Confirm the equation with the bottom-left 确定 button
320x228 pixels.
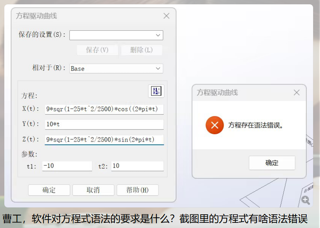[49, 190]
